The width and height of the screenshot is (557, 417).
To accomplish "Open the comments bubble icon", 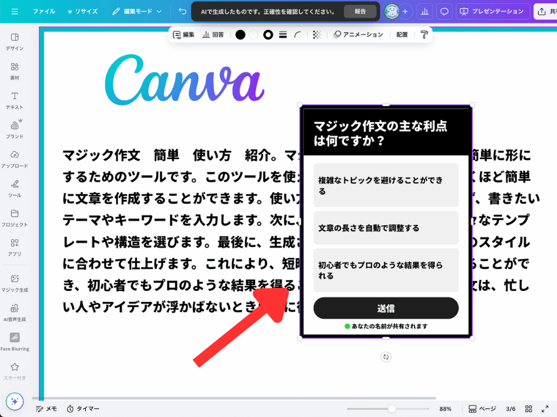I will (x=444, y=12).
